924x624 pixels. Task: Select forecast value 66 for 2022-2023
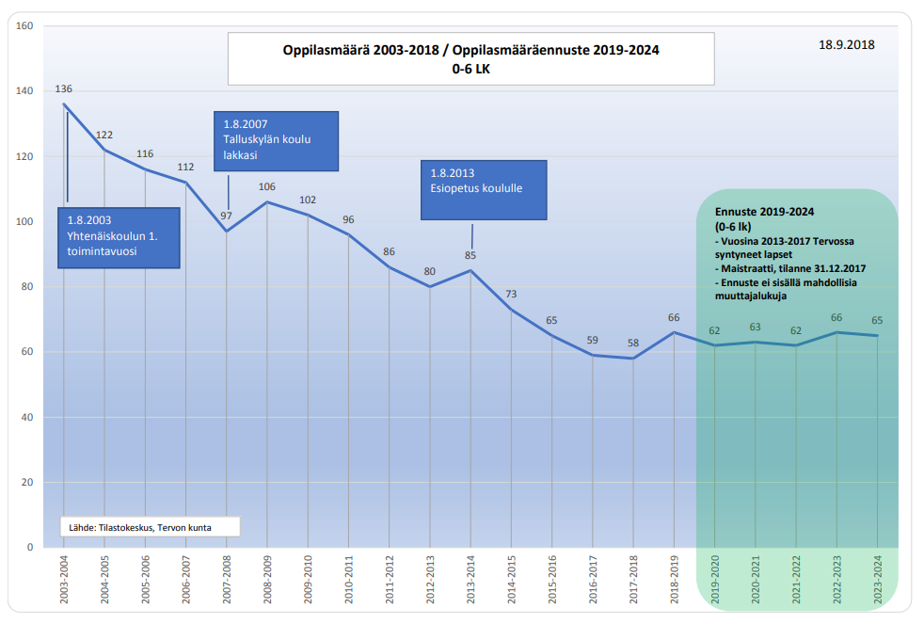pos(836,317)
